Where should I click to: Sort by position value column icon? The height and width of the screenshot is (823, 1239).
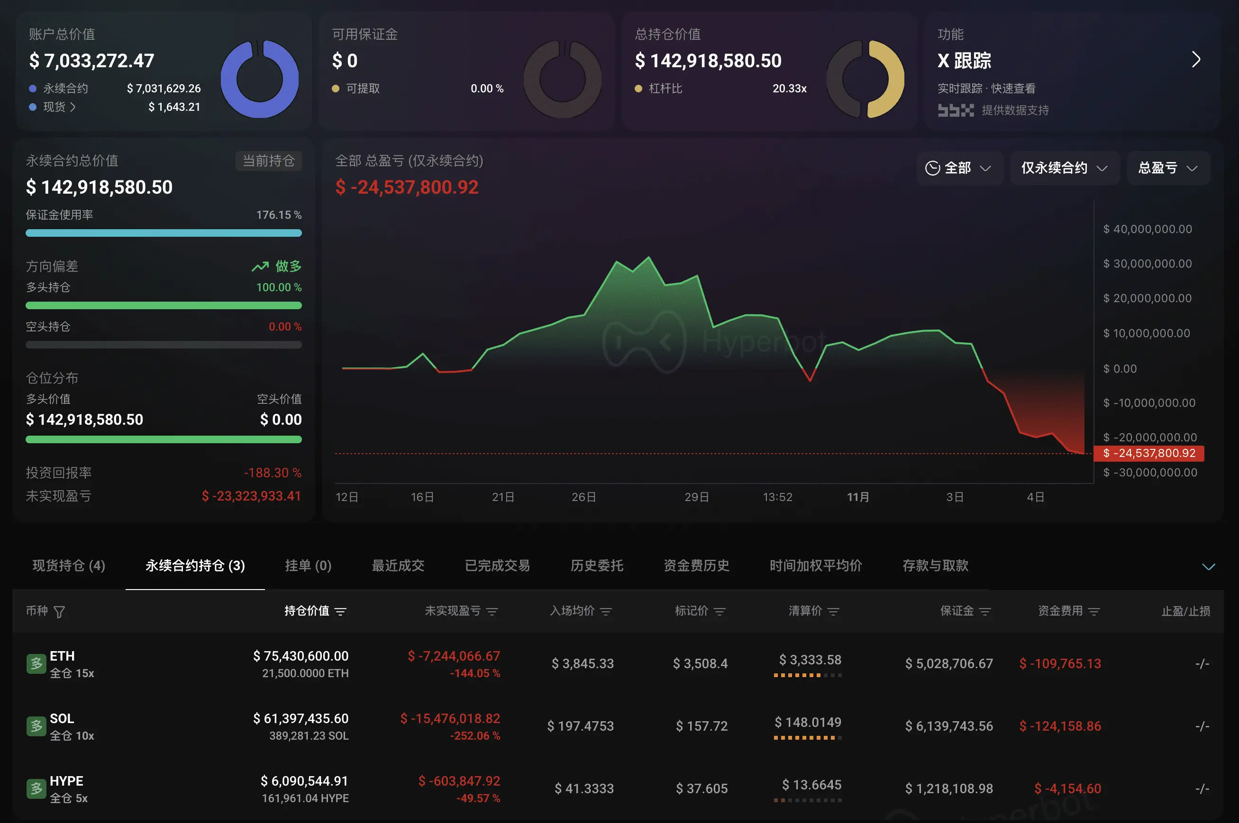[340, 611]
